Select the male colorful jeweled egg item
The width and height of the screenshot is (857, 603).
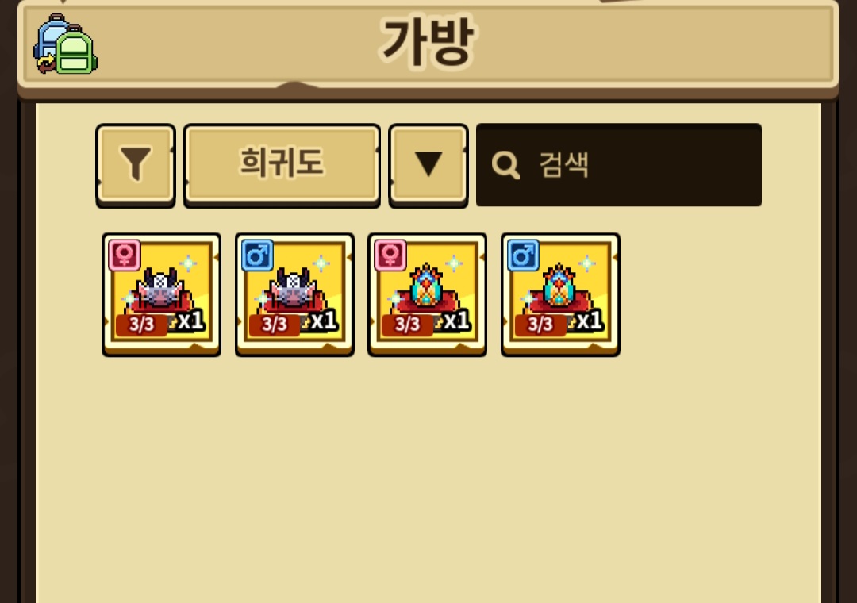(x=560, y=294)
